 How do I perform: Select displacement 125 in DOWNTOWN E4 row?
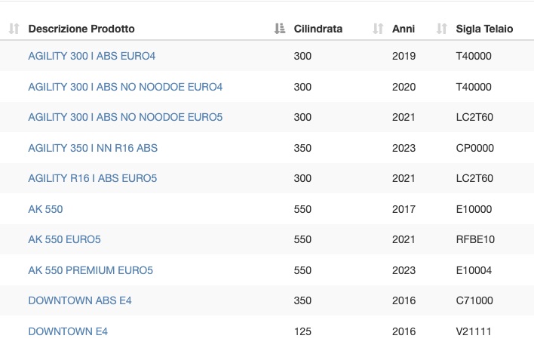pyautogui.click(x=302, y=331)
